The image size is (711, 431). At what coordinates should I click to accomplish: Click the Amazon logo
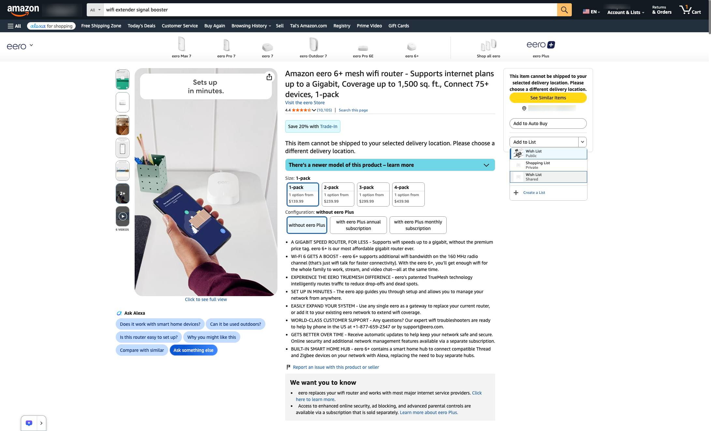click(23, 10)
